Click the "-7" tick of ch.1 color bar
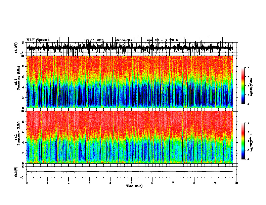Viewport: 266px width, 205px height. pos(248,104)
